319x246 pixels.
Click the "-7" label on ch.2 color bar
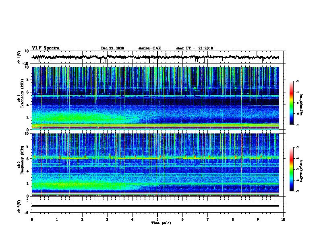[297, 191]
